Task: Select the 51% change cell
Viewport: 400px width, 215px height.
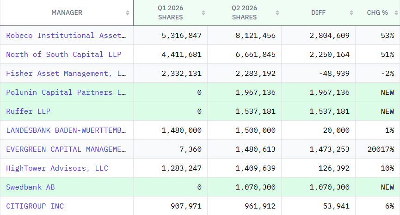Action: click(x=388, y=54)
